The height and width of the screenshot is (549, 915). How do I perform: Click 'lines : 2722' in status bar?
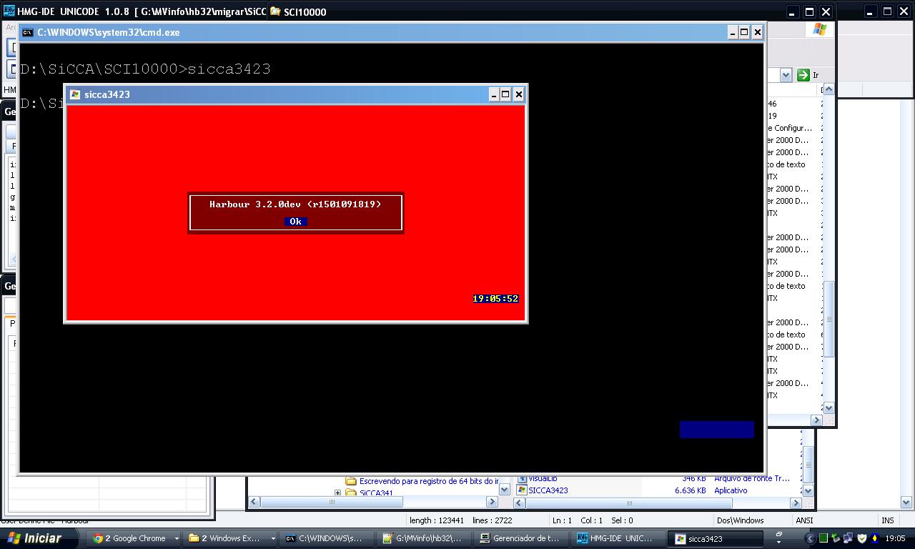click(493, 520)
